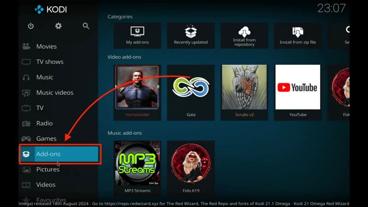
Task: Click the Games controller icon
Action: tap(26, 139)
